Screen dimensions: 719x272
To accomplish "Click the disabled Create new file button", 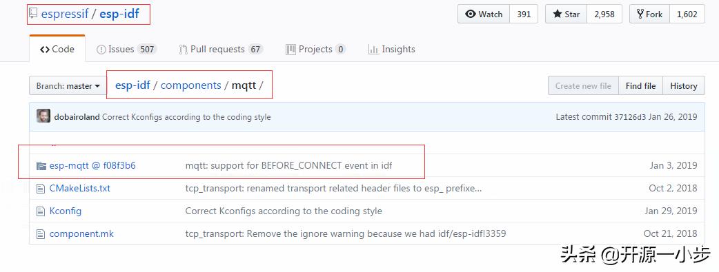I will tap(583, 85).
